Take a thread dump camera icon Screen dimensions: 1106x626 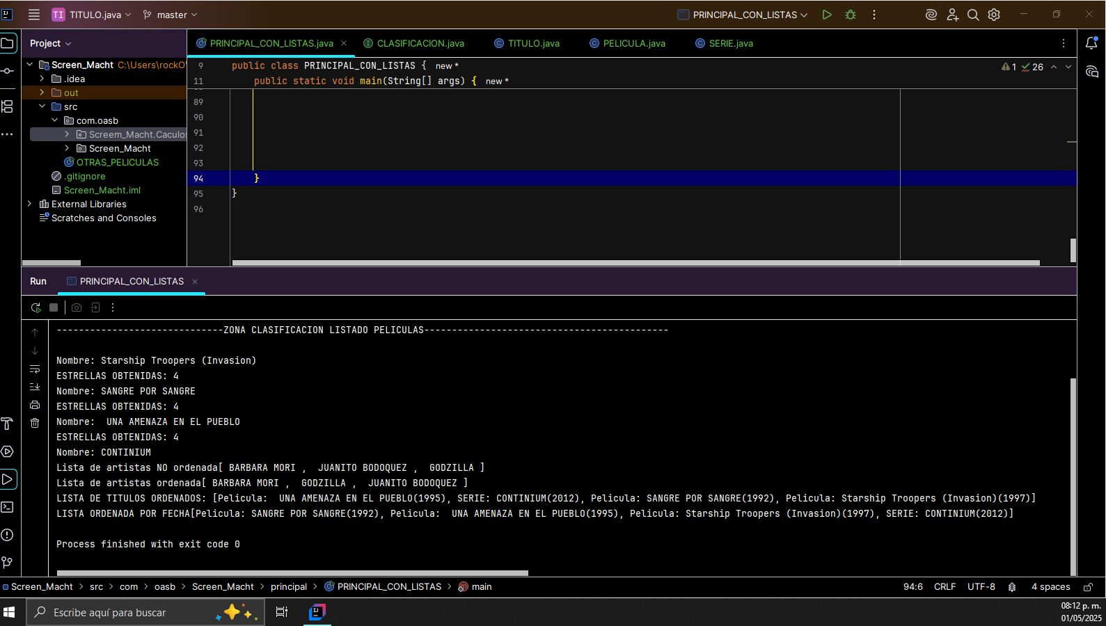click(77, 307)
